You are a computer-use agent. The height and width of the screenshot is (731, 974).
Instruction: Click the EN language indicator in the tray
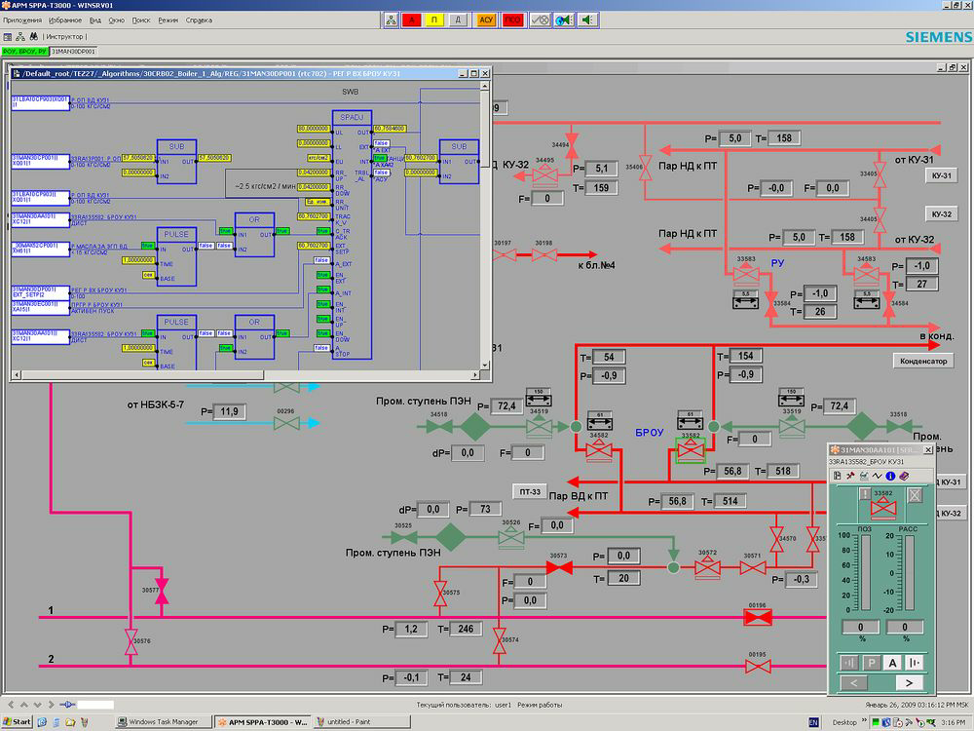click(x=813, y=722)
